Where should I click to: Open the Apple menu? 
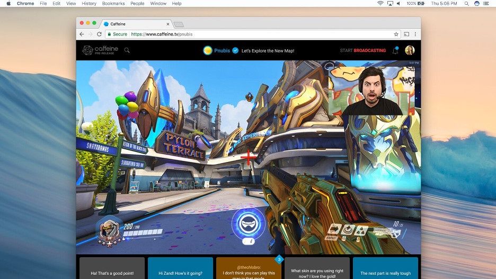[8, 4]
